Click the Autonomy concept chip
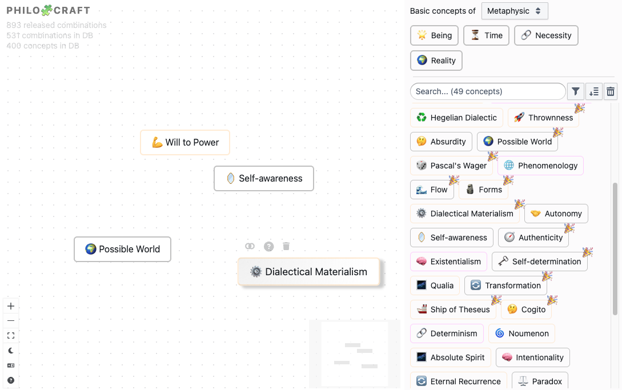Viewport: 622px width, 390px height. [x=556, y=214]
